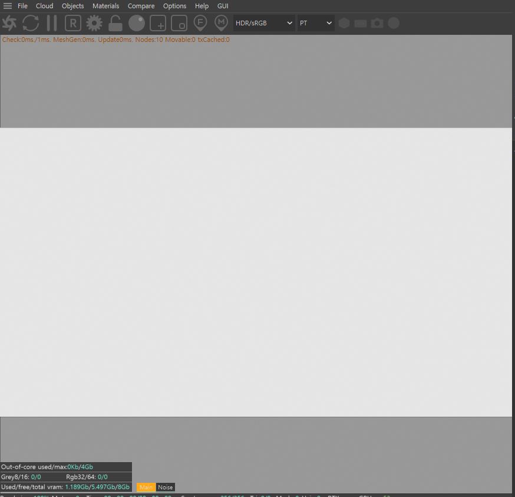The height and width of the screenshot is (497, 515).
Task: Open the Compare menu
Action: coord(141,6)
